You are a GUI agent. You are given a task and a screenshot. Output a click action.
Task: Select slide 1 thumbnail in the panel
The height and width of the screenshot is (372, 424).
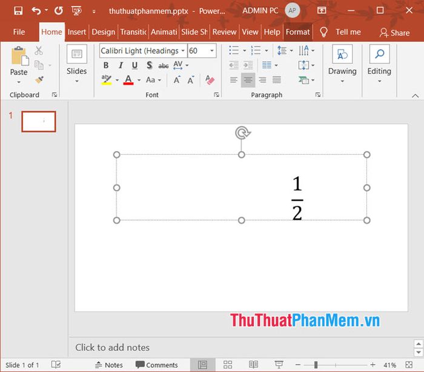tap(39, 122)
